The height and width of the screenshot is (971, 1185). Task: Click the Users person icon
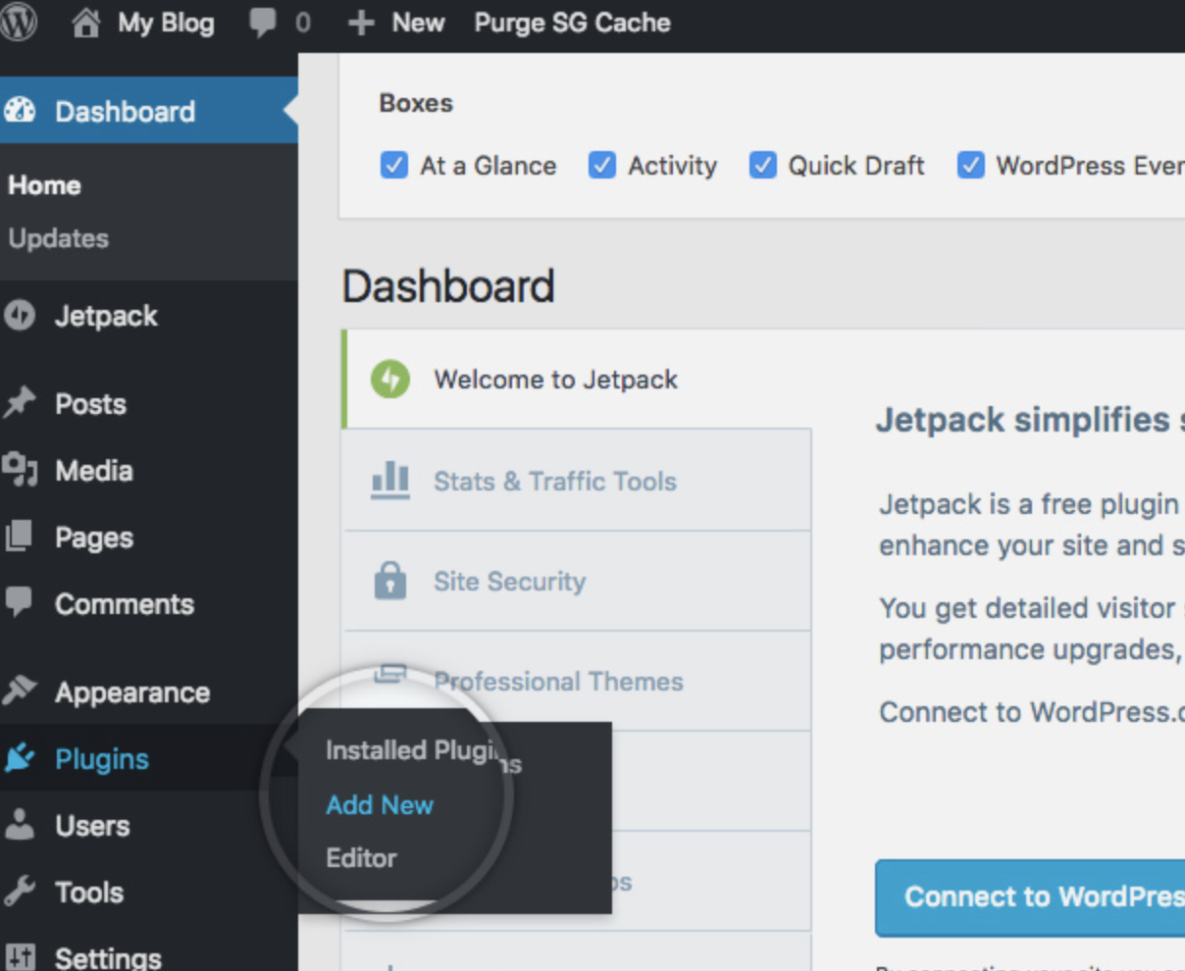(20, 826)
